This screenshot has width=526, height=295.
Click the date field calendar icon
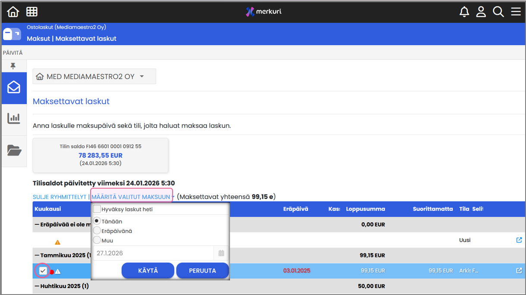221,253
